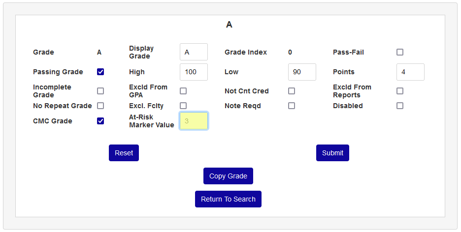Uncheck the Passing Grade checkbox

(100, 72)
